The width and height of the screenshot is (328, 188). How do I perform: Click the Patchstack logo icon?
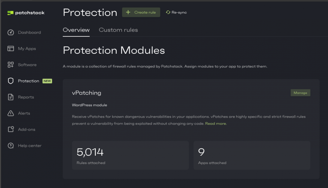click(x=11, y=13)
